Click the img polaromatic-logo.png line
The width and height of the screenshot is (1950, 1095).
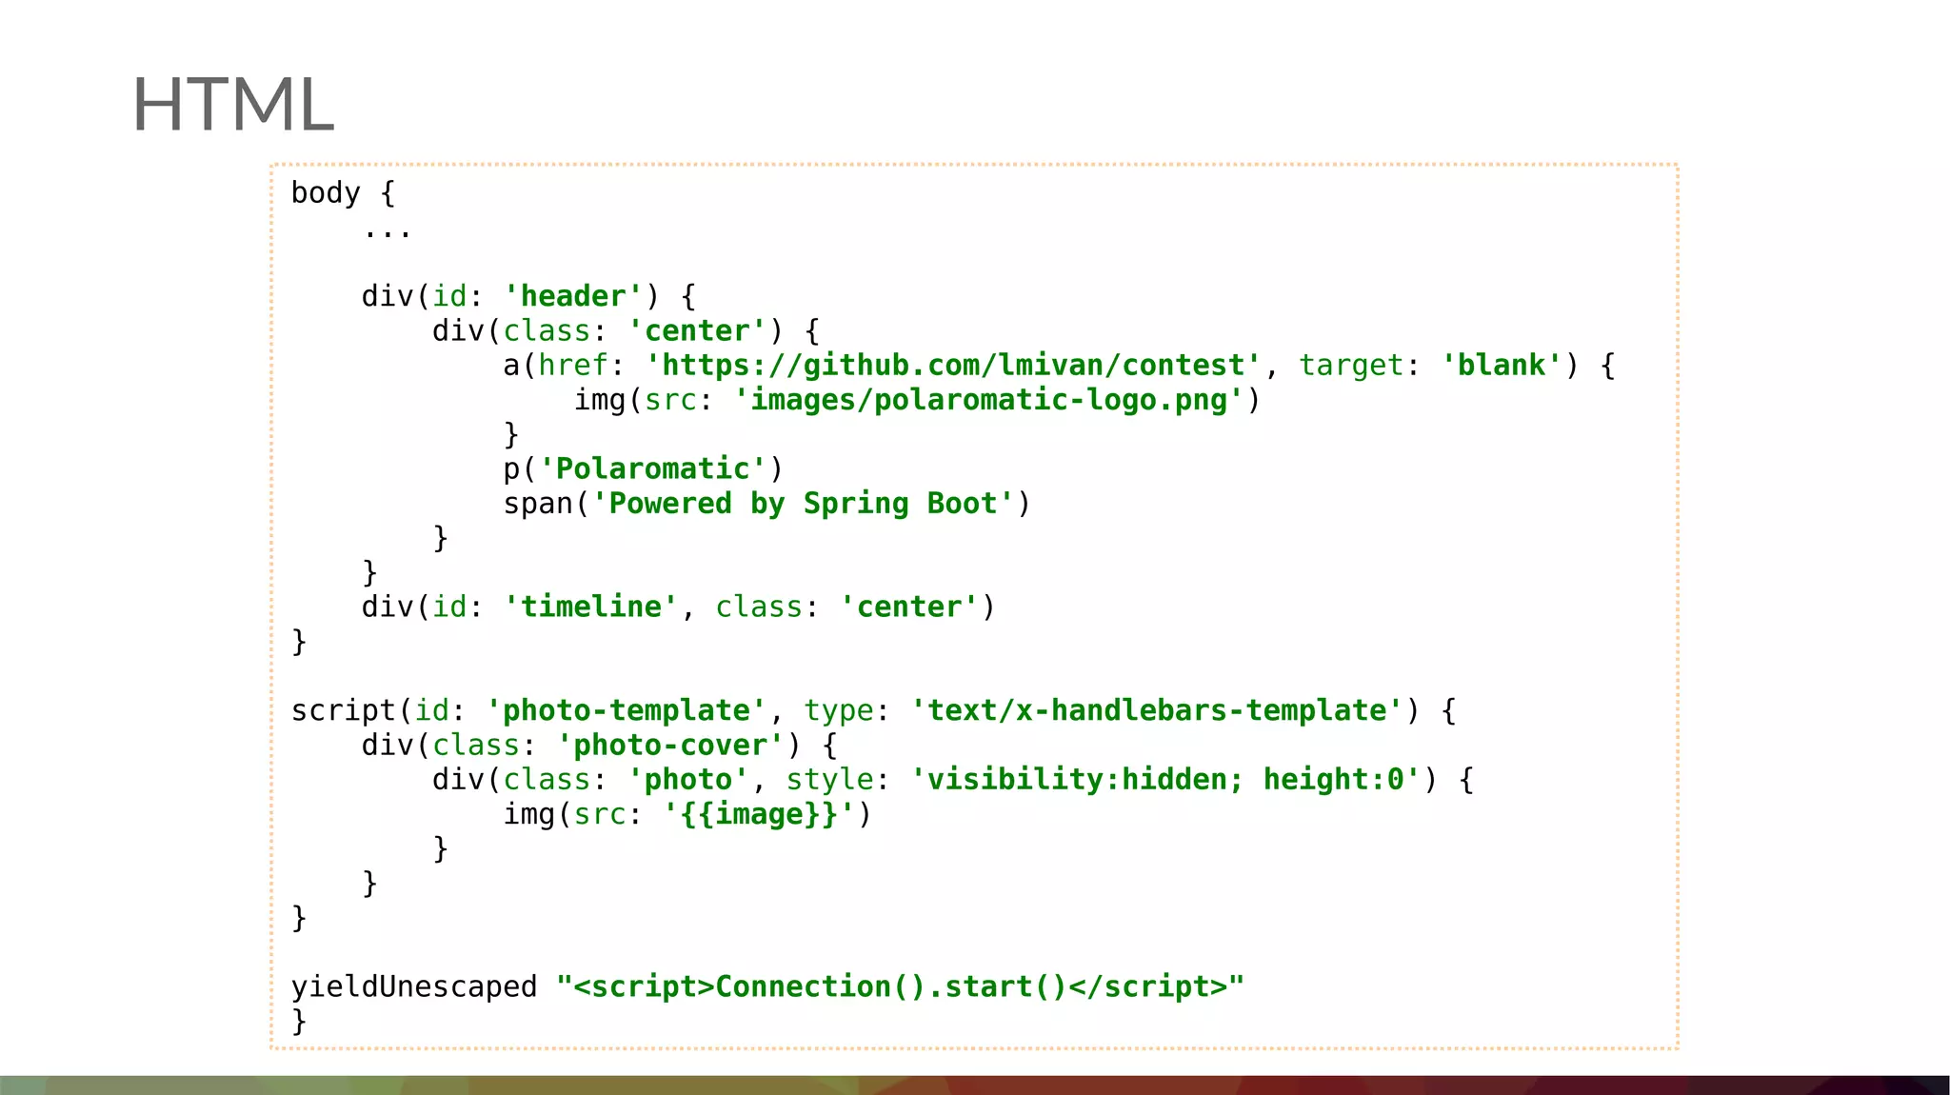917,400
